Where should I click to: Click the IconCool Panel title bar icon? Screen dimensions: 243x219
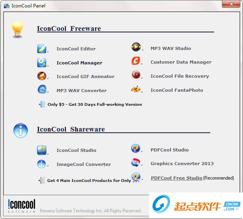7,6
